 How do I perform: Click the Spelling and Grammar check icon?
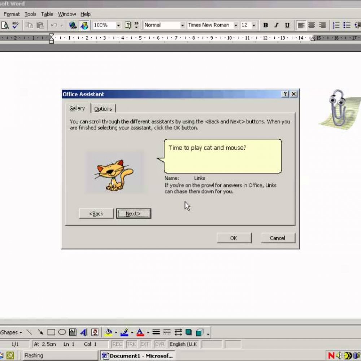pyautogui.click(x=16, y=25)
